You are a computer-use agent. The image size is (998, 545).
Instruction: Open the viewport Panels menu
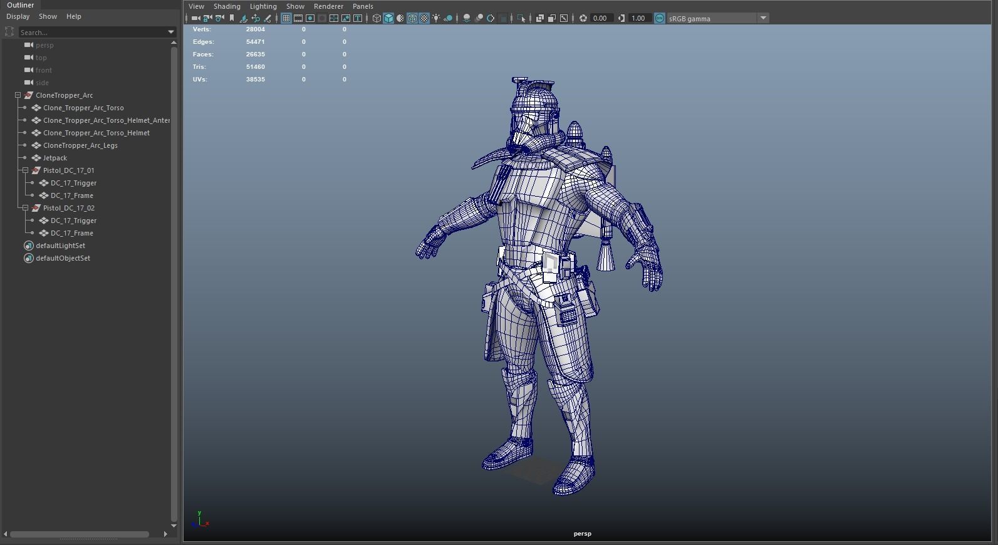click(363, 6)
